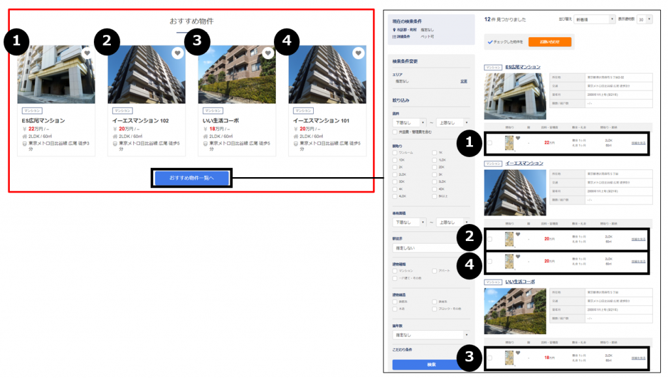Open the 築年数 指定なし dropdown
Screen dimensions: 668x379
(431, 335)
